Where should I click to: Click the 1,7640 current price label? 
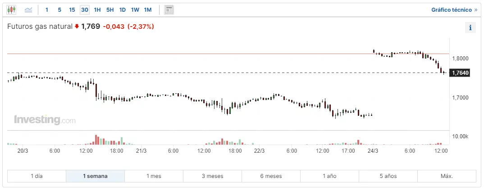pyautogui.click(x=460, y=73)
